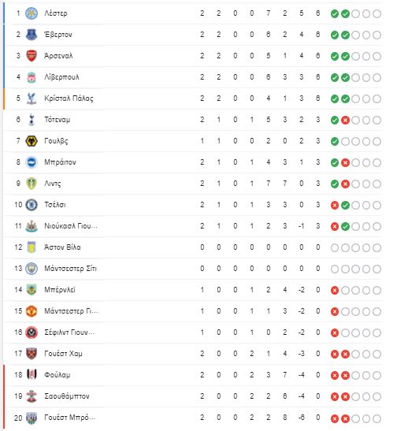The image size is (397, 431).
Task: Open the Κρίσταλ Πάλας team link
Action: [x=69, y=98]
